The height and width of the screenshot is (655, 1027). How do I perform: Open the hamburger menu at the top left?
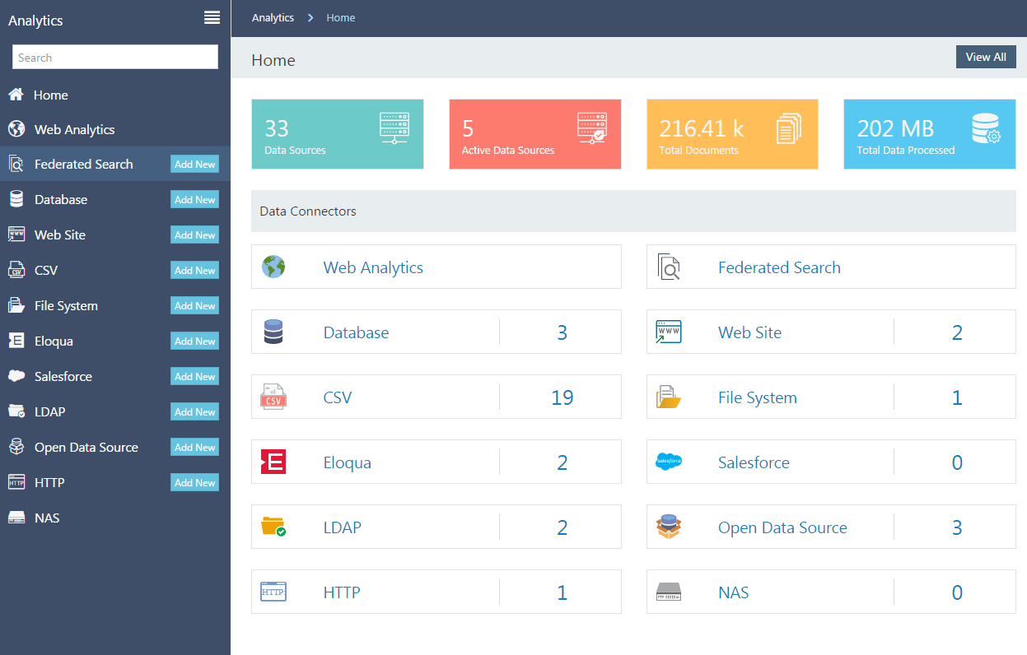[x=212, y=17]
